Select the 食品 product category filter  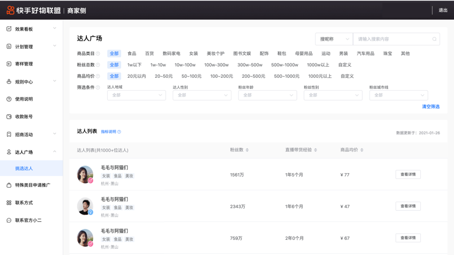132,53
